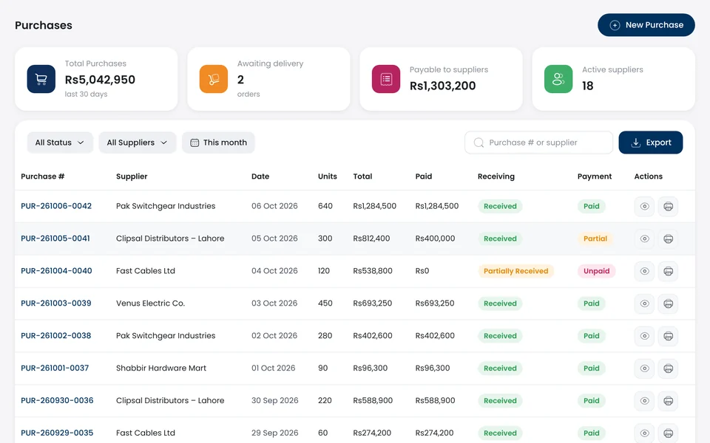The image size is (710, 443).
Task: View details of purchase PUR-260930-0036
Action: 644,401
